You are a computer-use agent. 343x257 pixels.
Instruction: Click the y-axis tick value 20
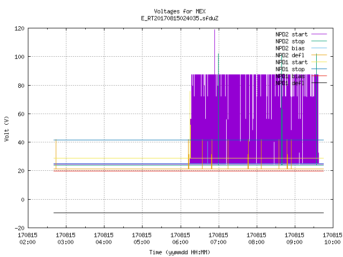(21, 171)
